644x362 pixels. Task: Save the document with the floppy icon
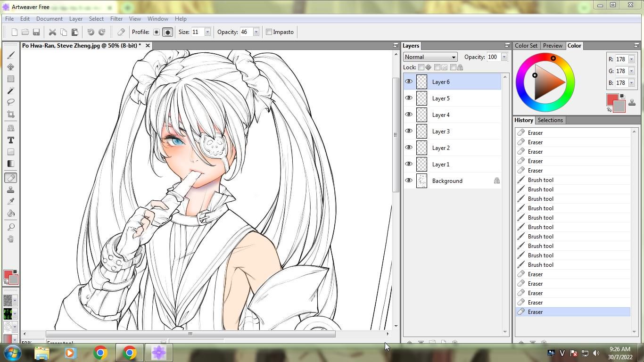36,32
